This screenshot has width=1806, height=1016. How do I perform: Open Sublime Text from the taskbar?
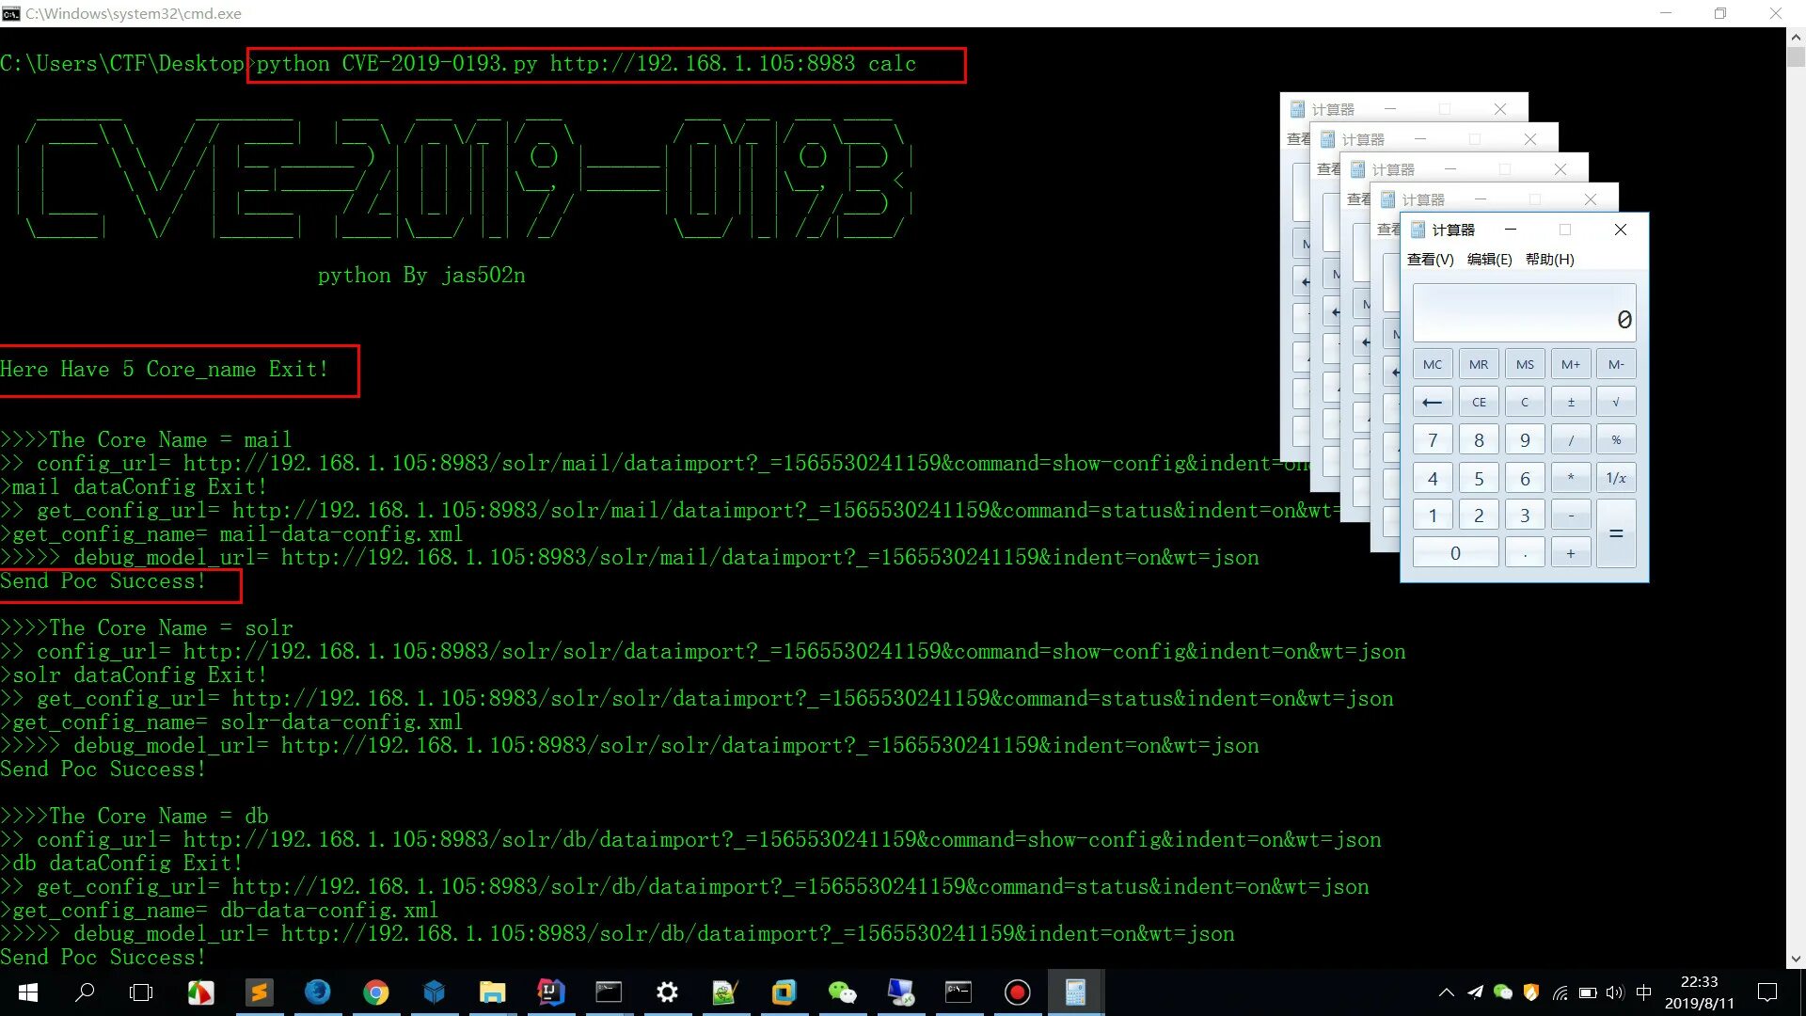pos(259,992)
